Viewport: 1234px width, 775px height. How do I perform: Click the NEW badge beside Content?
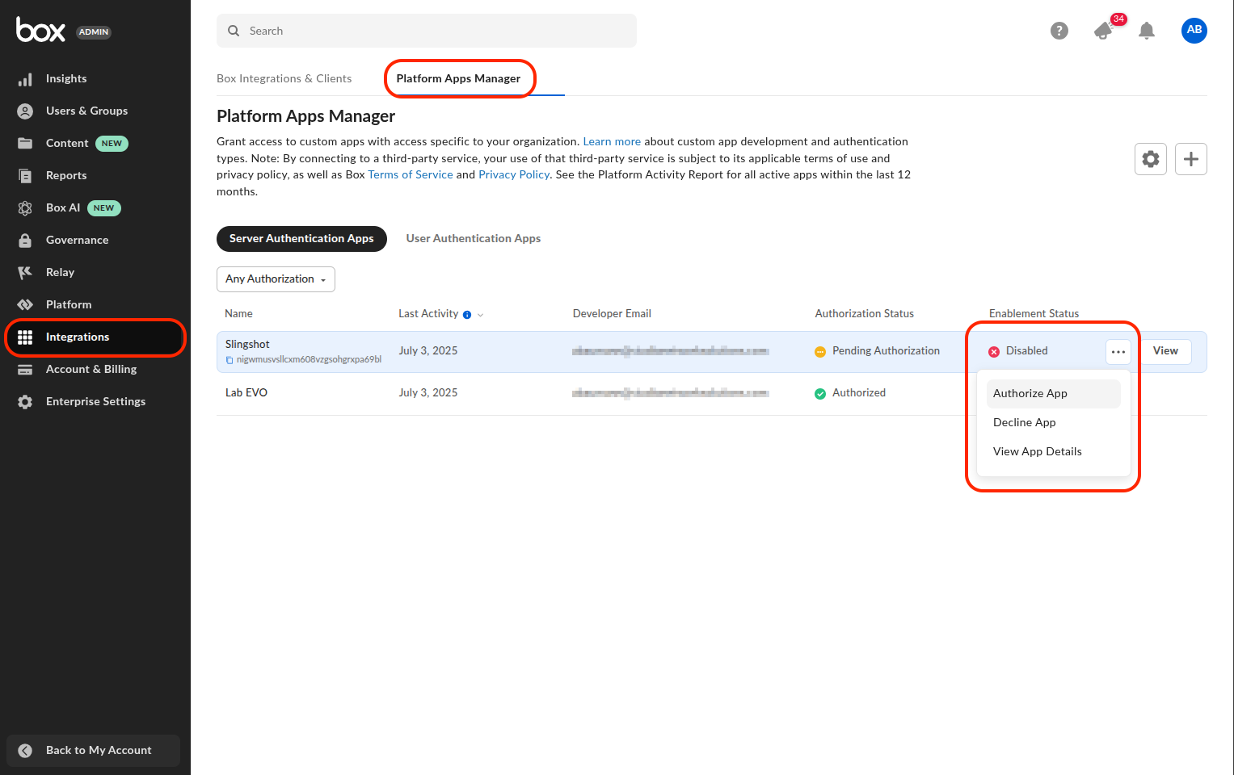[112, 144]
